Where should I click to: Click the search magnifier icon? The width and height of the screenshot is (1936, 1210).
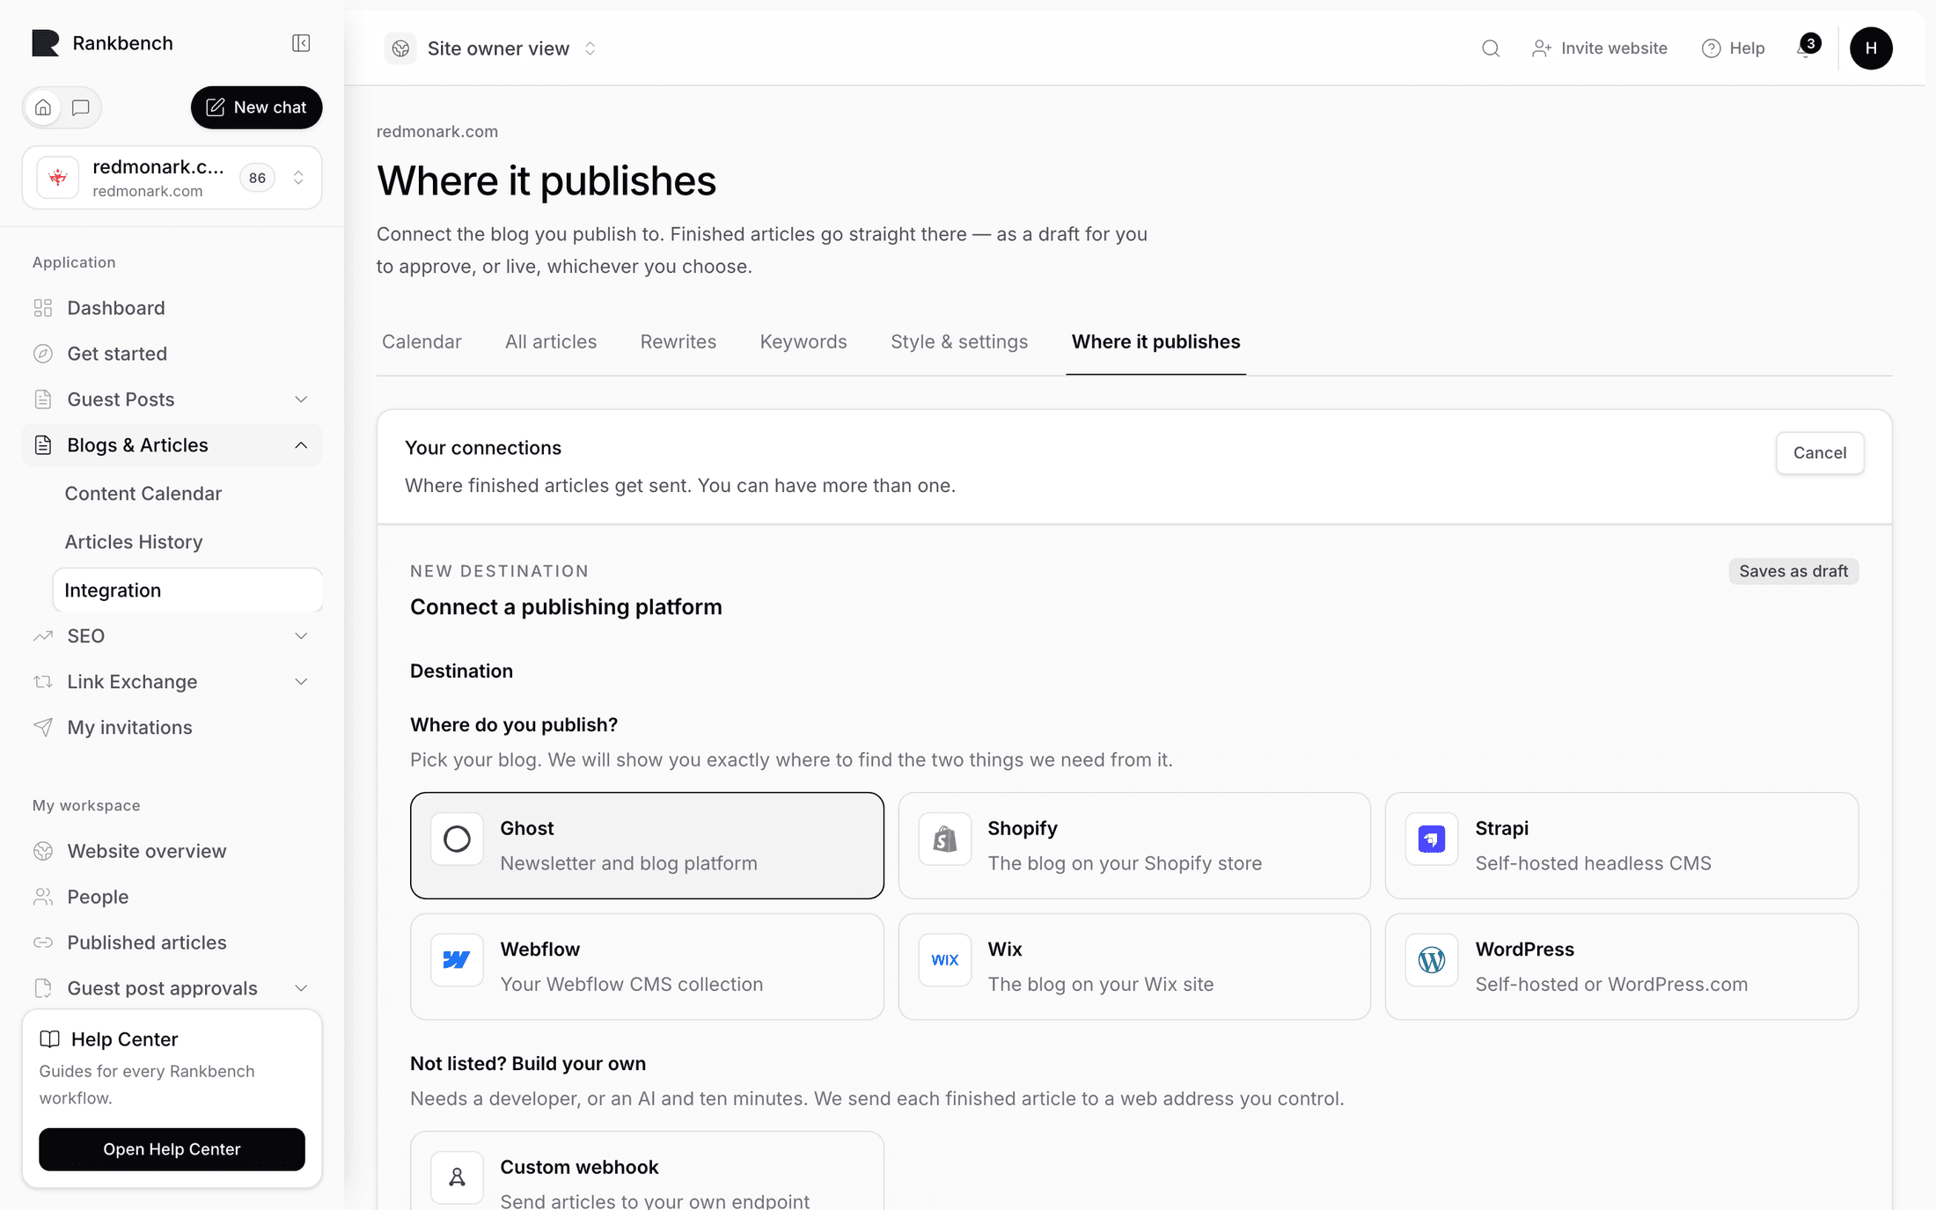[x=1490, y=48]
